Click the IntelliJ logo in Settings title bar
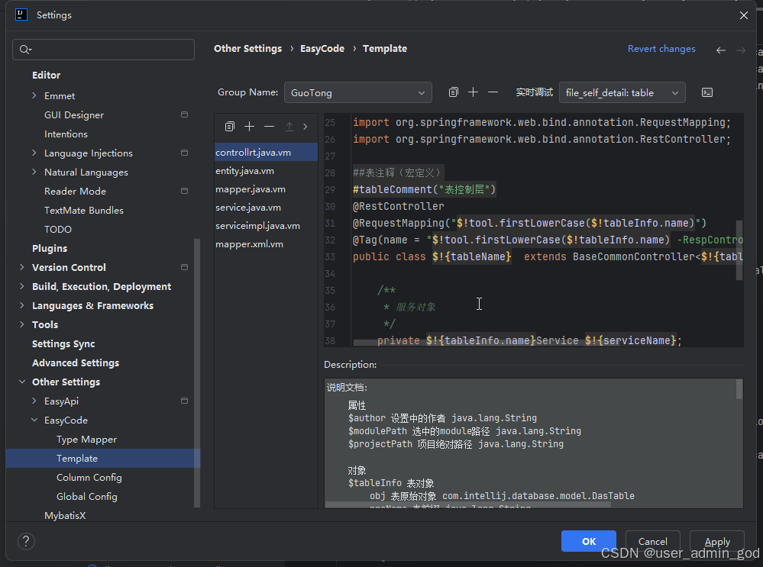Viewport: 763px width, 567px height. (21, 14)
